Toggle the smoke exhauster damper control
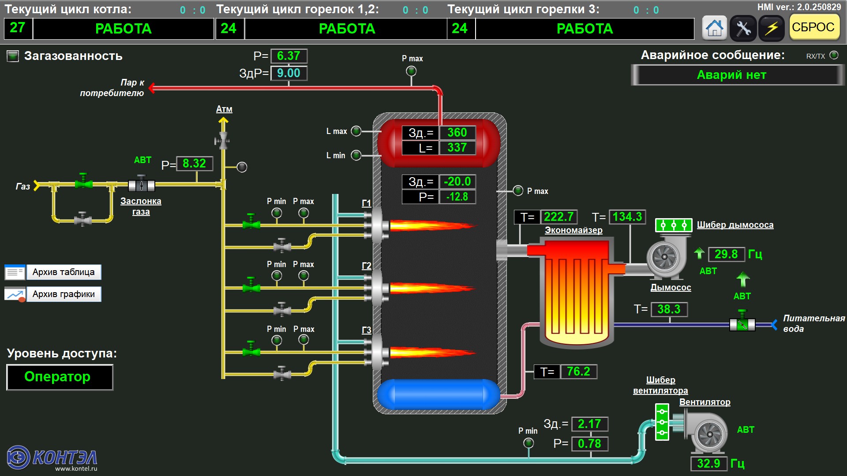The height and width of the screenshot is (476, 847). pos(673,225)
